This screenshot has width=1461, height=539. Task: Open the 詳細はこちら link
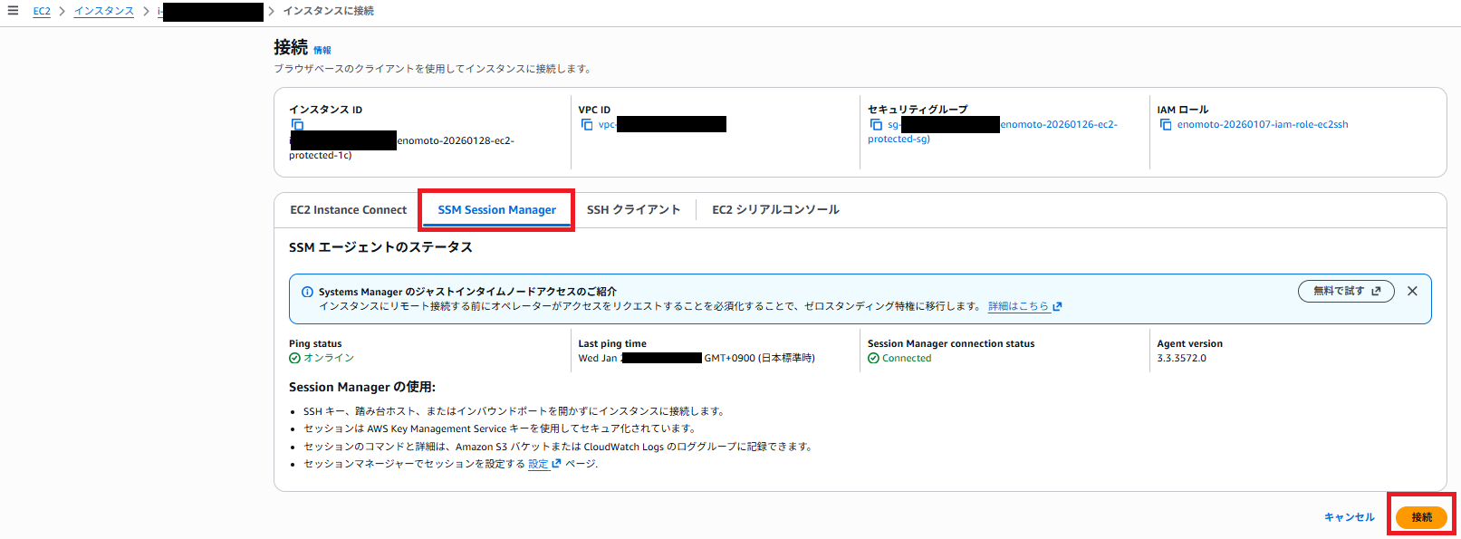(x=1018, y=306)
